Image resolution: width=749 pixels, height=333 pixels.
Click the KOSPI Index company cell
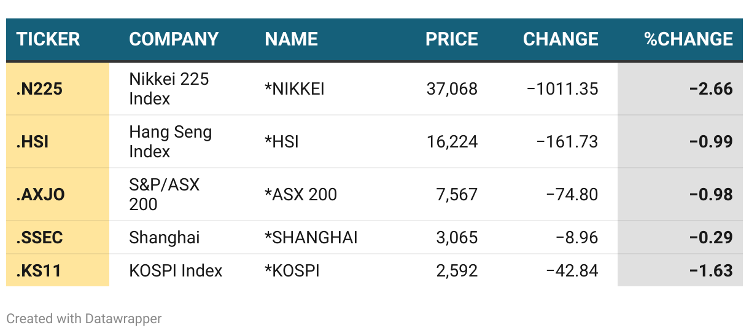pyautogui.click(x=176, y=271)
